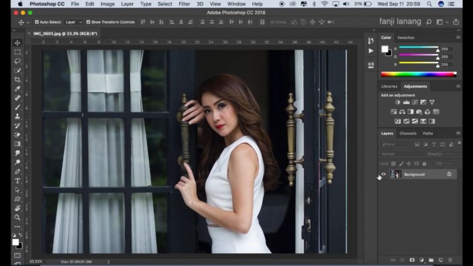Add a Vibrance adjustment layer
Viewport: 473px width, 266px height.
432,102
